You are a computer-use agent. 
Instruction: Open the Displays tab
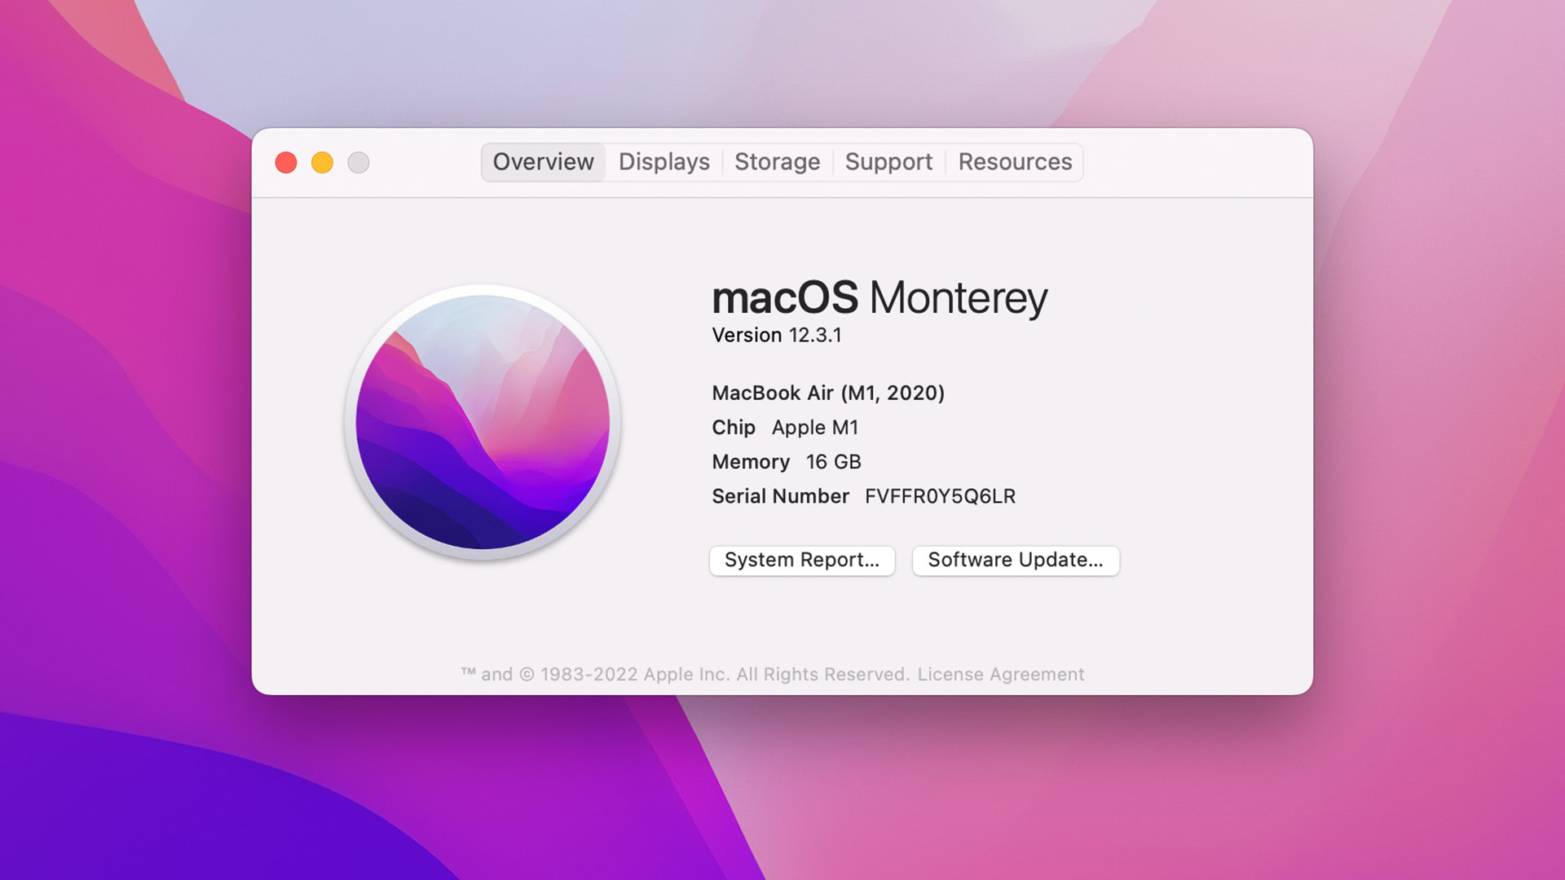pos(663,162)
